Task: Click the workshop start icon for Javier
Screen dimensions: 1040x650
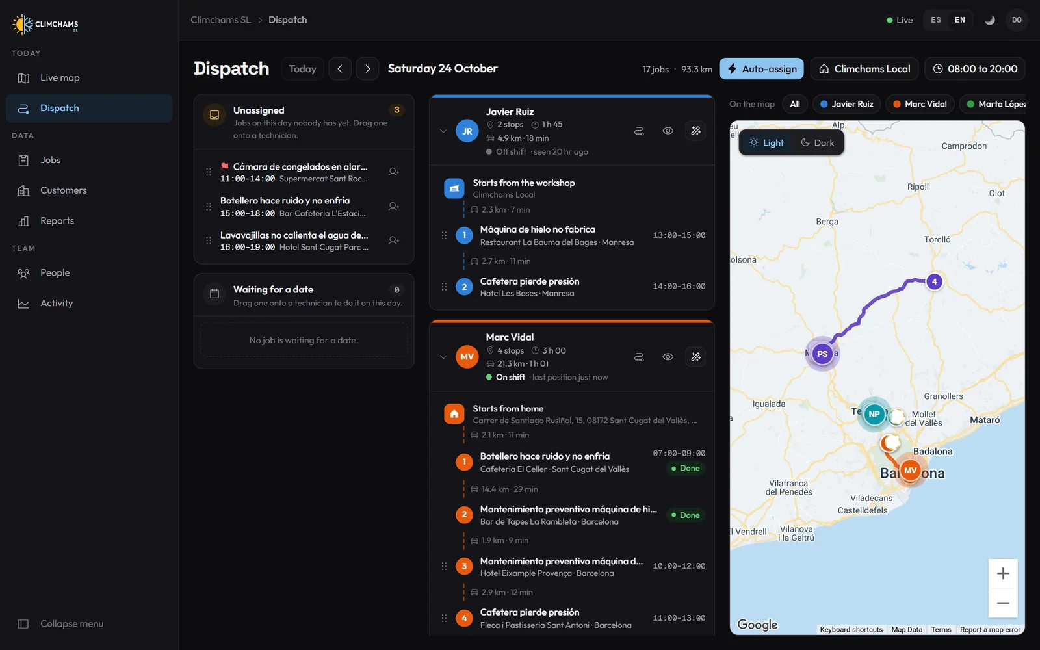Action: pyautogui.click(x=454, y=188)
